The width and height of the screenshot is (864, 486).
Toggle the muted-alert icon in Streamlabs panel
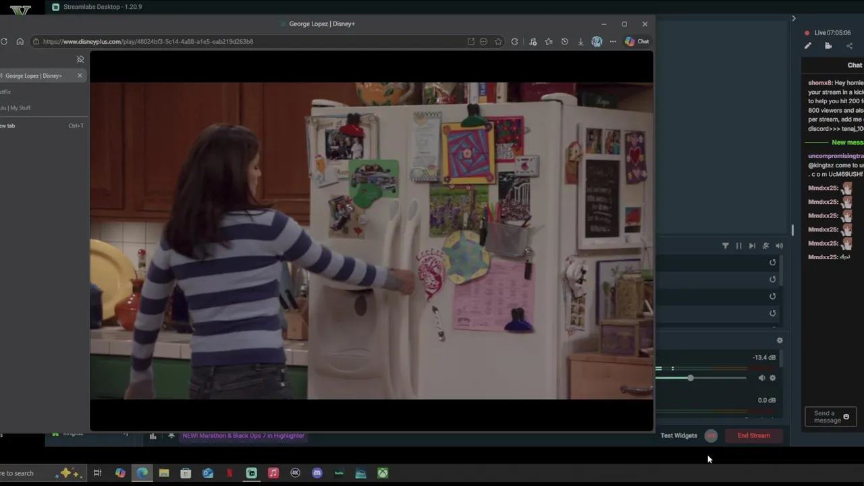(x=765, y=246)
